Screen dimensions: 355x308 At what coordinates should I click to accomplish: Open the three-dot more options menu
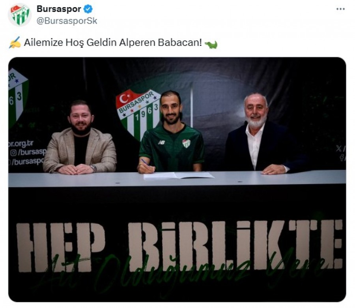coord(340,9)
